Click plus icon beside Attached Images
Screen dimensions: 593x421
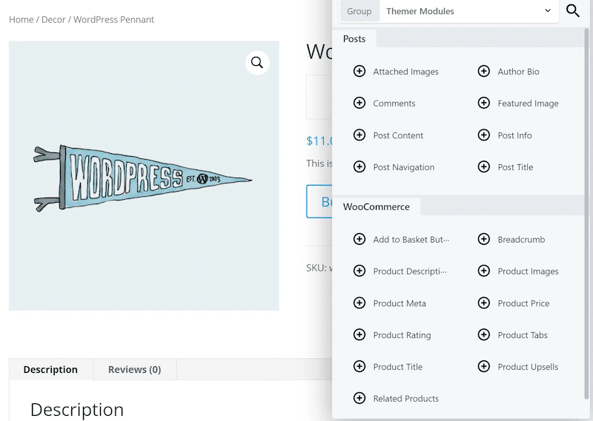coord(360,71)
